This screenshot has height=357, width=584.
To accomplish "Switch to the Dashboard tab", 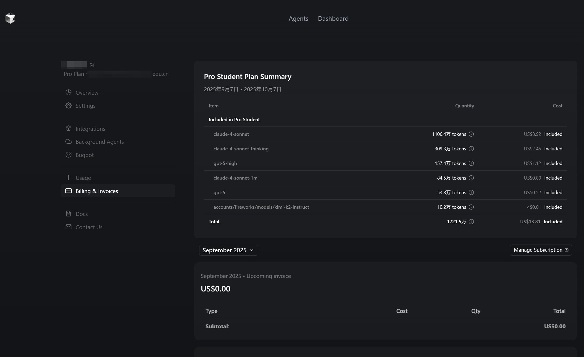I will click(x=333, y=18).
